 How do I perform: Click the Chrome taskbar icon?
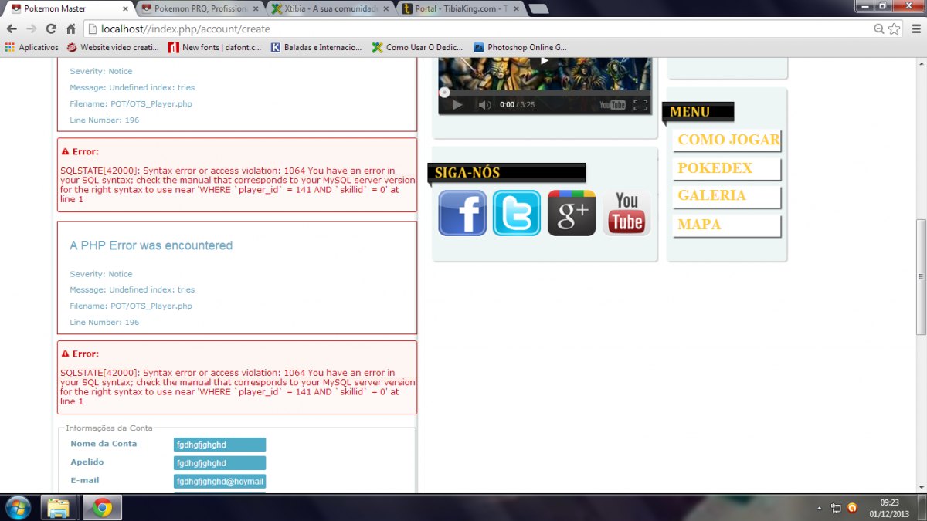(103, 507)
